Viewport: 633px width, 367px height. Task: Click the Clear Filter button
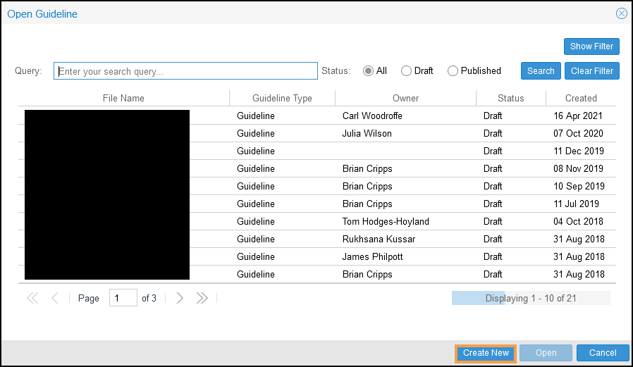[591, 70]
